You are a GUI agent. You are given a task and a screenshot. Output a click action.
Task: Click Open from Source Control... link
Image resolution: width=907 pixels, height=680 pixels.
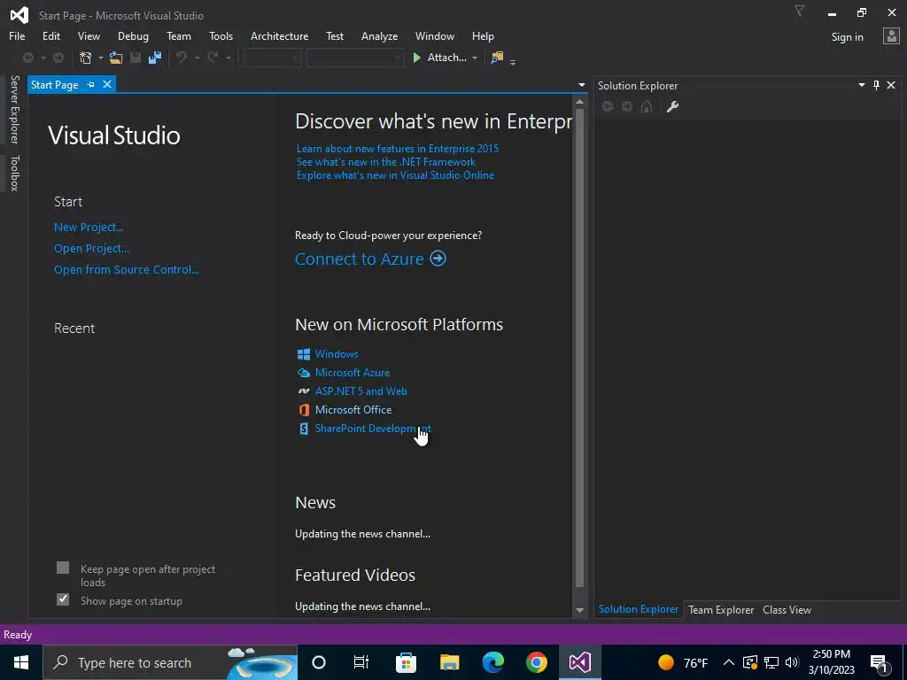click(x=126, y=269)
